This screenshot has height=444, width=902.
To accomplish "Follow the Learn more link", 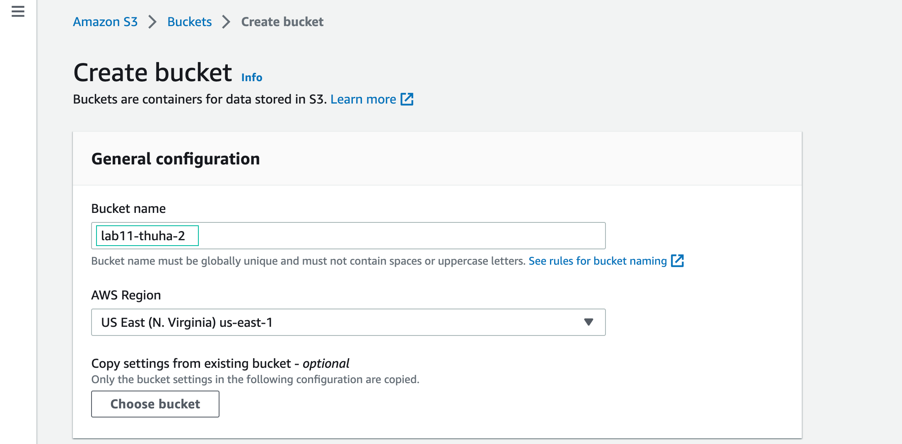I will pyautogui.click(x=364, y=99).
